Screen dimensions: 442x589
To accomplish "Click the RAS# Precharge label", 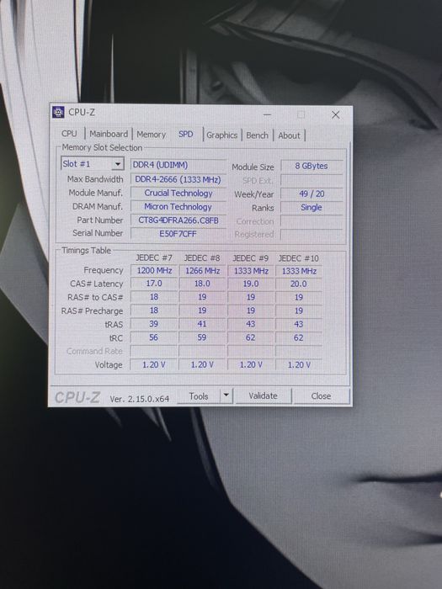I will [x=92, y=311].
